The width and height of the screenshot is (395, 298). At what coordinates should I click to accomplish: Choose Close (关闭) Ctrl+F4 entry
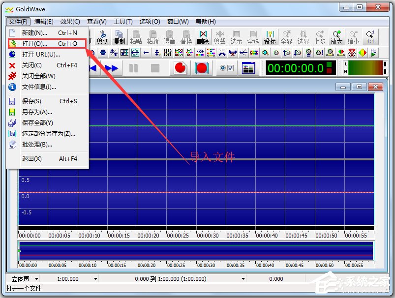click(48, 65)
